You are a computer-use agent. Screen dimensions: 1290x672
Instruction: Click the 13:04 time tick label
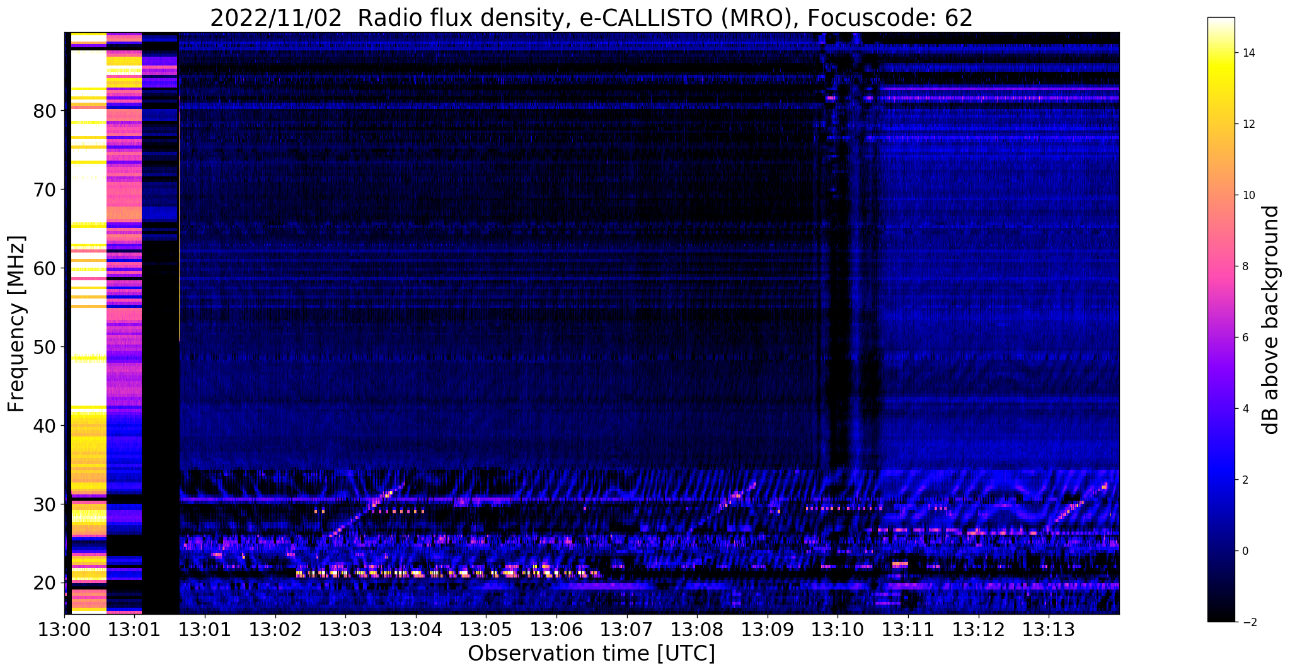pos(415,630)
